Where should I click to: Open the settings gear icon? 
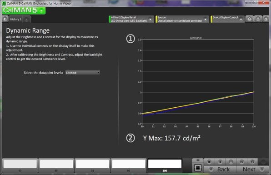pyautogui.click(x=249, y=19)
